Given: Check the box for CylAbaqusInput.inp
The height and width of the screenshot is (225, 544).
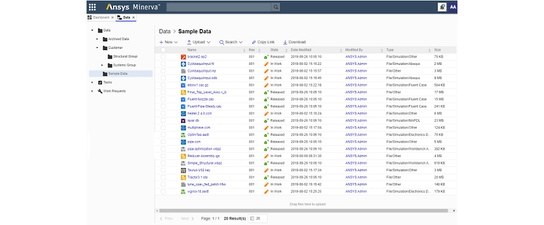Looking at the screenshot, I should 163,71.
